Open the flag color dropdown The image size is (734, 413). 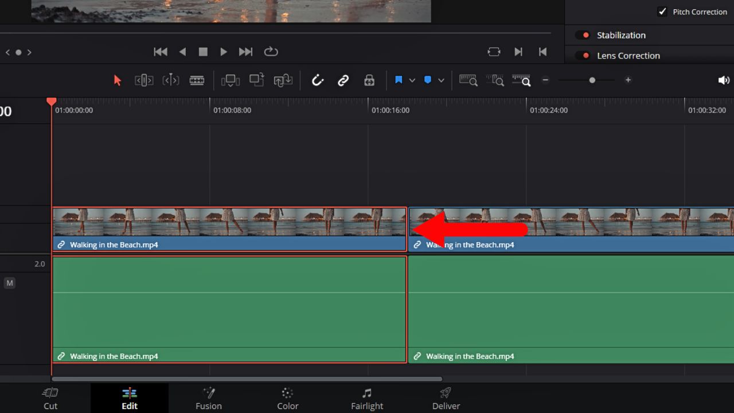click(x=412, y=80)
